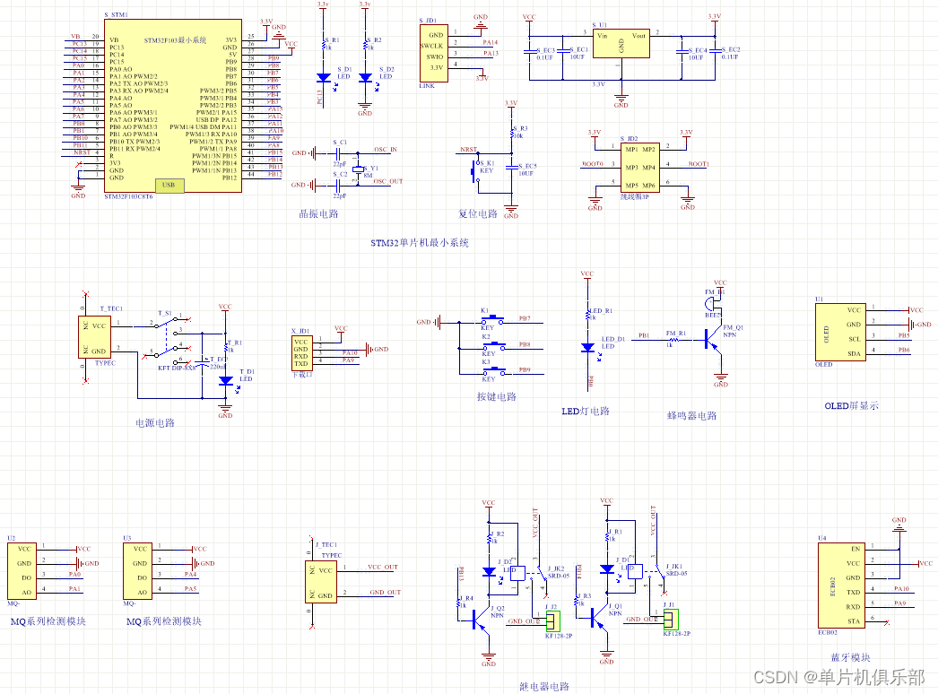
Task: Click the S_C1 22pF capacitor
Action: tap(338, 153)
